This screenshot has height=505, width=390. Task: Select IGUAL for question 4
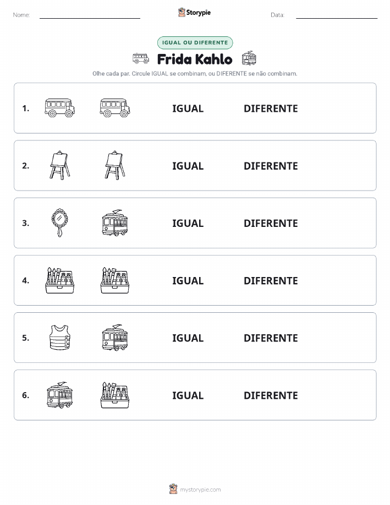(188, 280)
